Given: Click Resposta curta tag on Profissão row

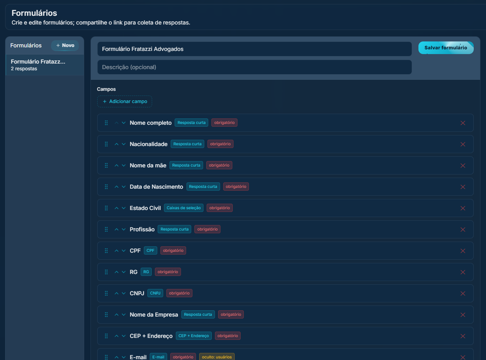Looking at the screenshot, I should [174, 229].
